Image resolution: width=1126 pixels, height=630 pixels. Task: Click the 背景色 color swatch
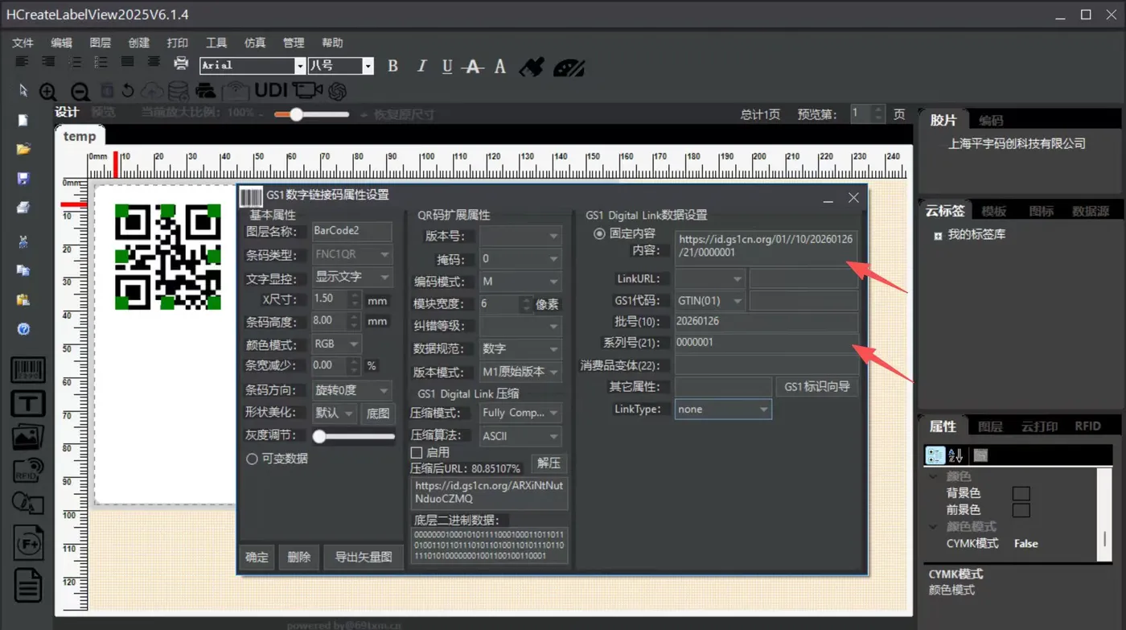1021,493
